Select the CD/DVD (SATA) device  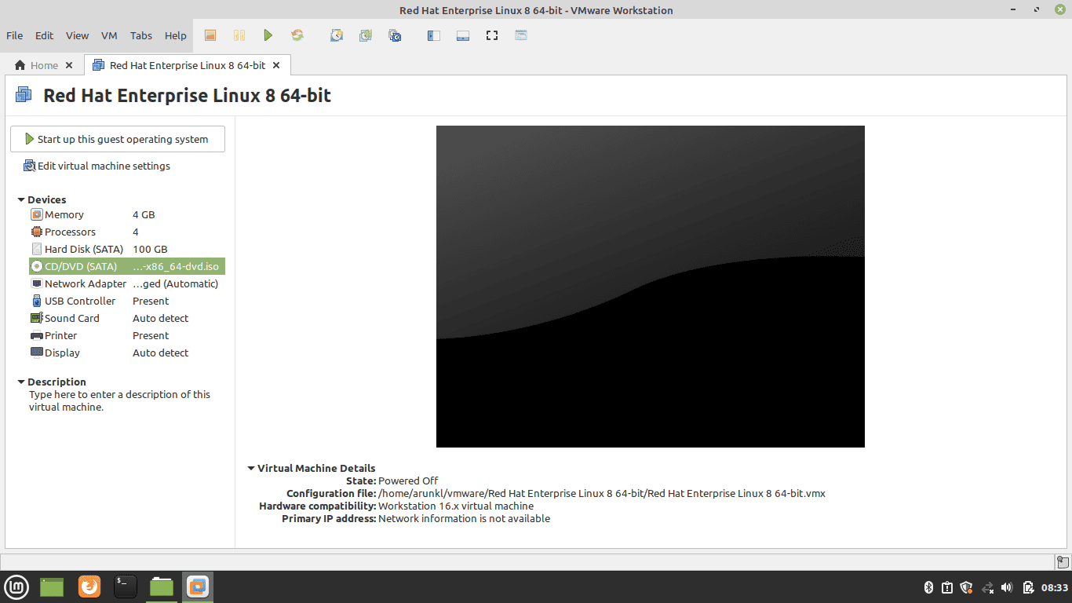[x=127, y=266]
